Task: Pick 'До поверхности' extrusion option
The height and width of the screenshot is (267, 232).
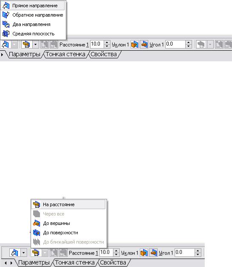Action: point(68,233)
